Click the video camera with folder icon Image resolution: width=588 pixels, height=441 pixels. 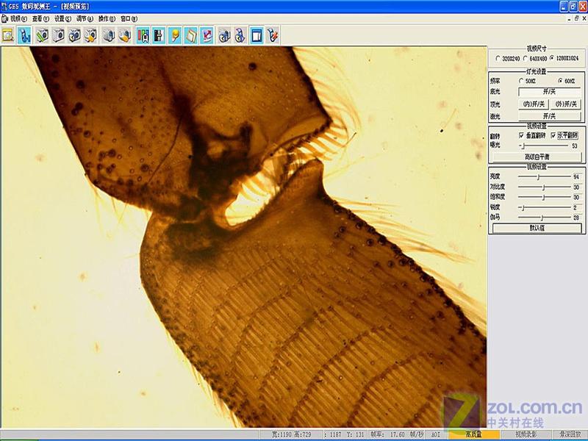pos(124,35)
